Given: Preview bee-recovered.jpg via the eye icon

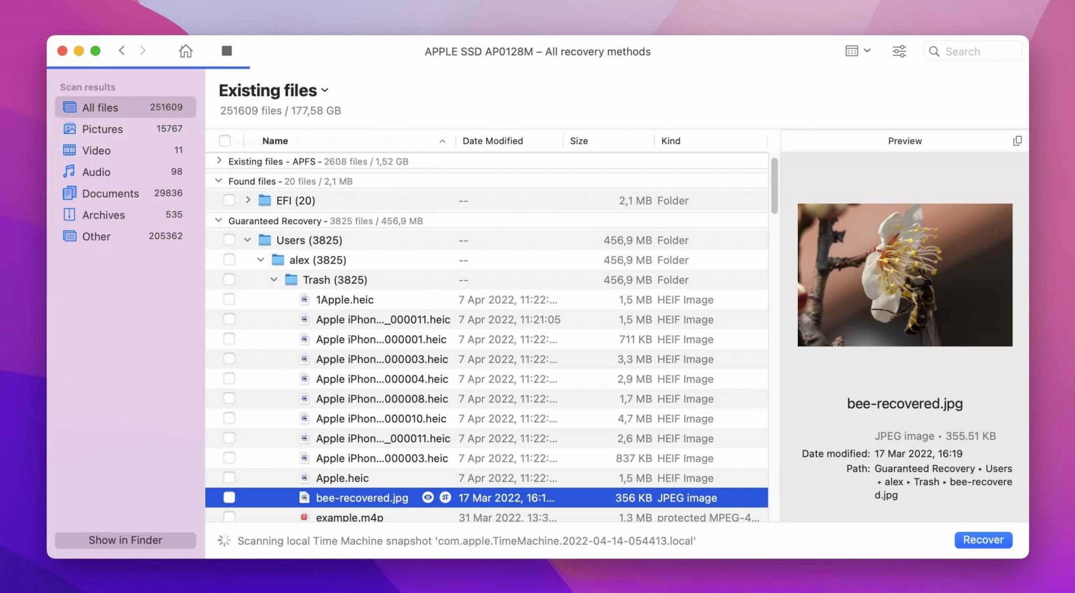Looking at the screenshot, I should tap(428, 497).
